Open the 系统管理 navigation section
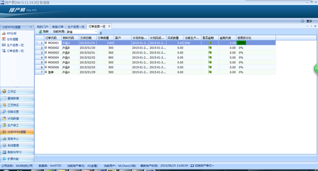318x171 pixels. click(x=17, y=145)
